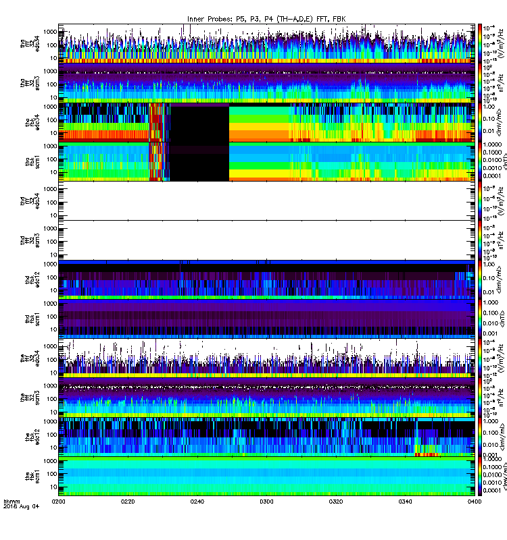Click the 0320 time axis label
Viewport: 507px width, 540px height.
click(x=335, y=502)
